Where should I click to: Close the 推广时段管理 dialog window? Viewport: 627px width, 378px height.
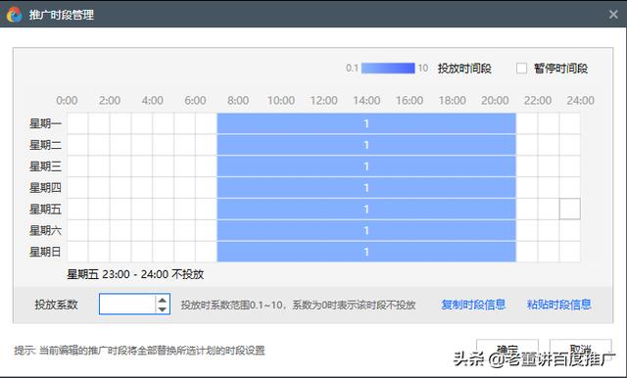click(613, 15)
